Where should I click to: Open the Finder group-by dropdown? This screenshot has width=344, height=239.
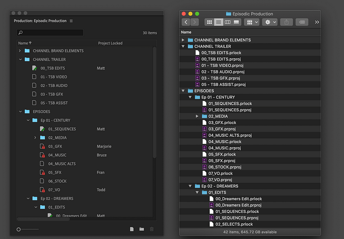tap(252, 22)
